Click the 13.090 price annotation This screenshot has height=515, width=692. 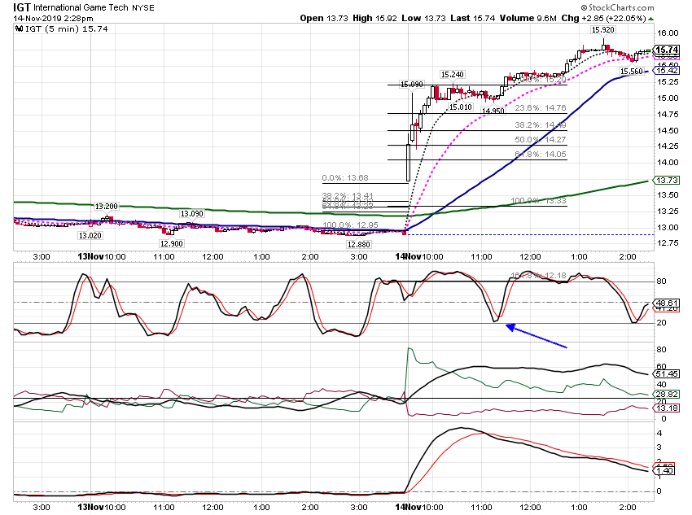pos(192,214)
